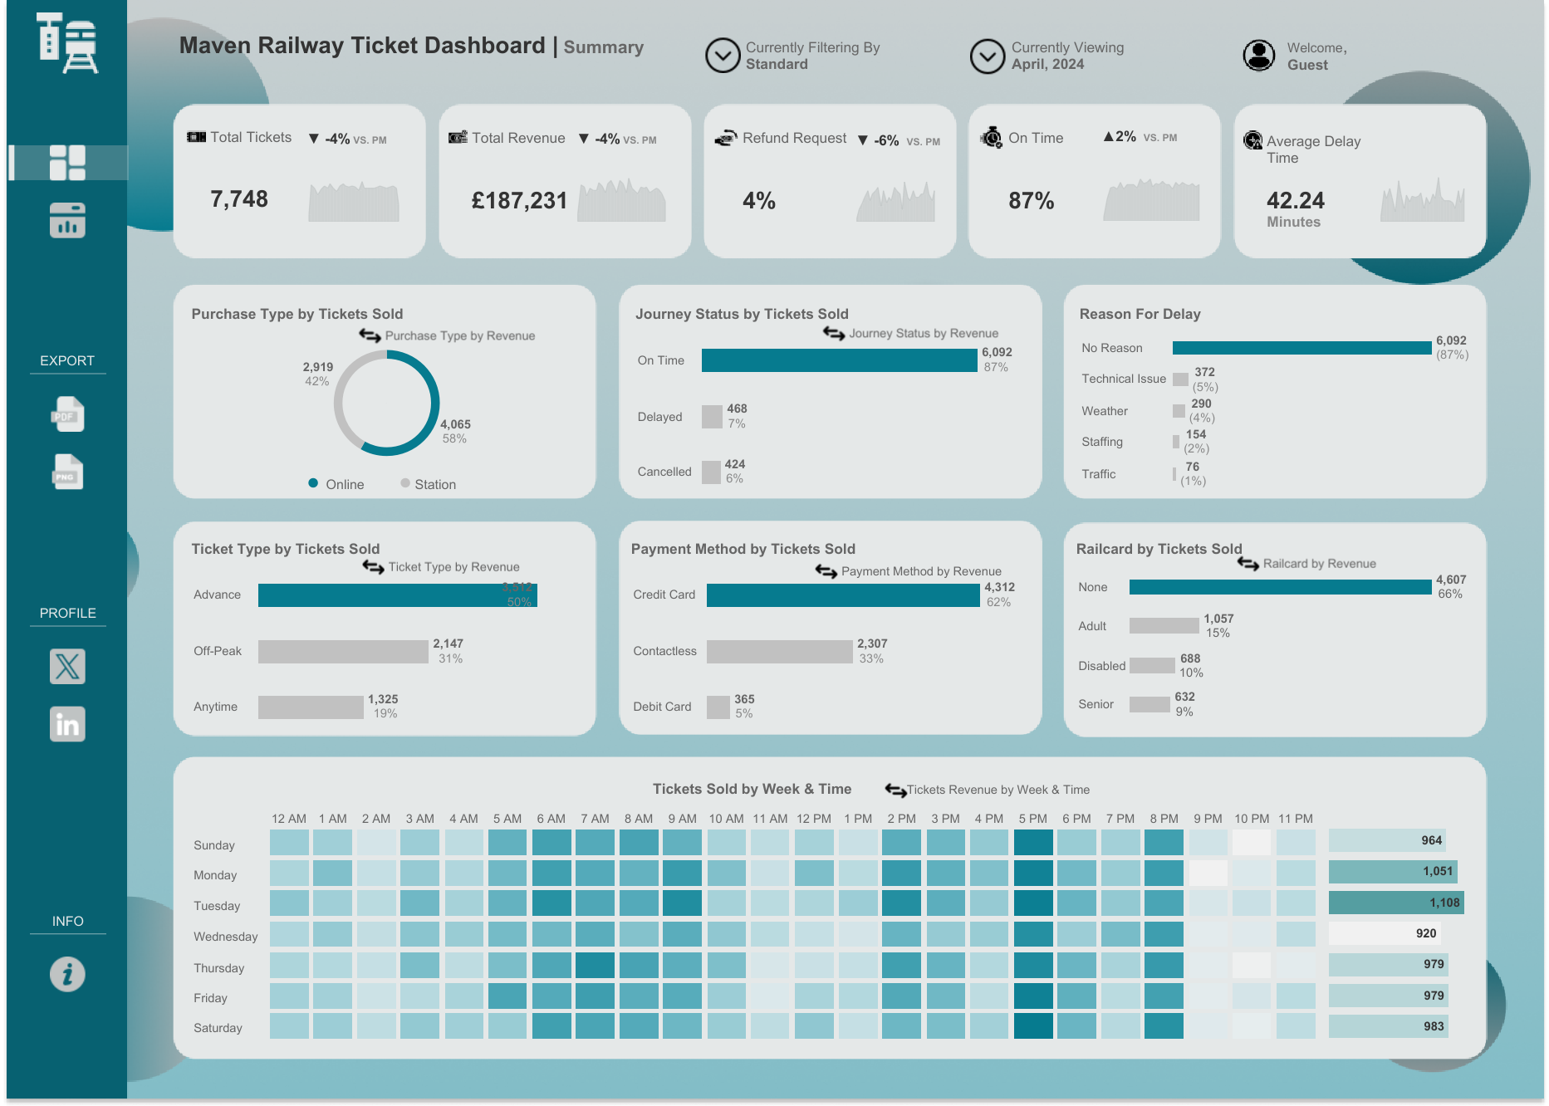Switch to Ticket Type by Revenue

(x=373, y=567)
